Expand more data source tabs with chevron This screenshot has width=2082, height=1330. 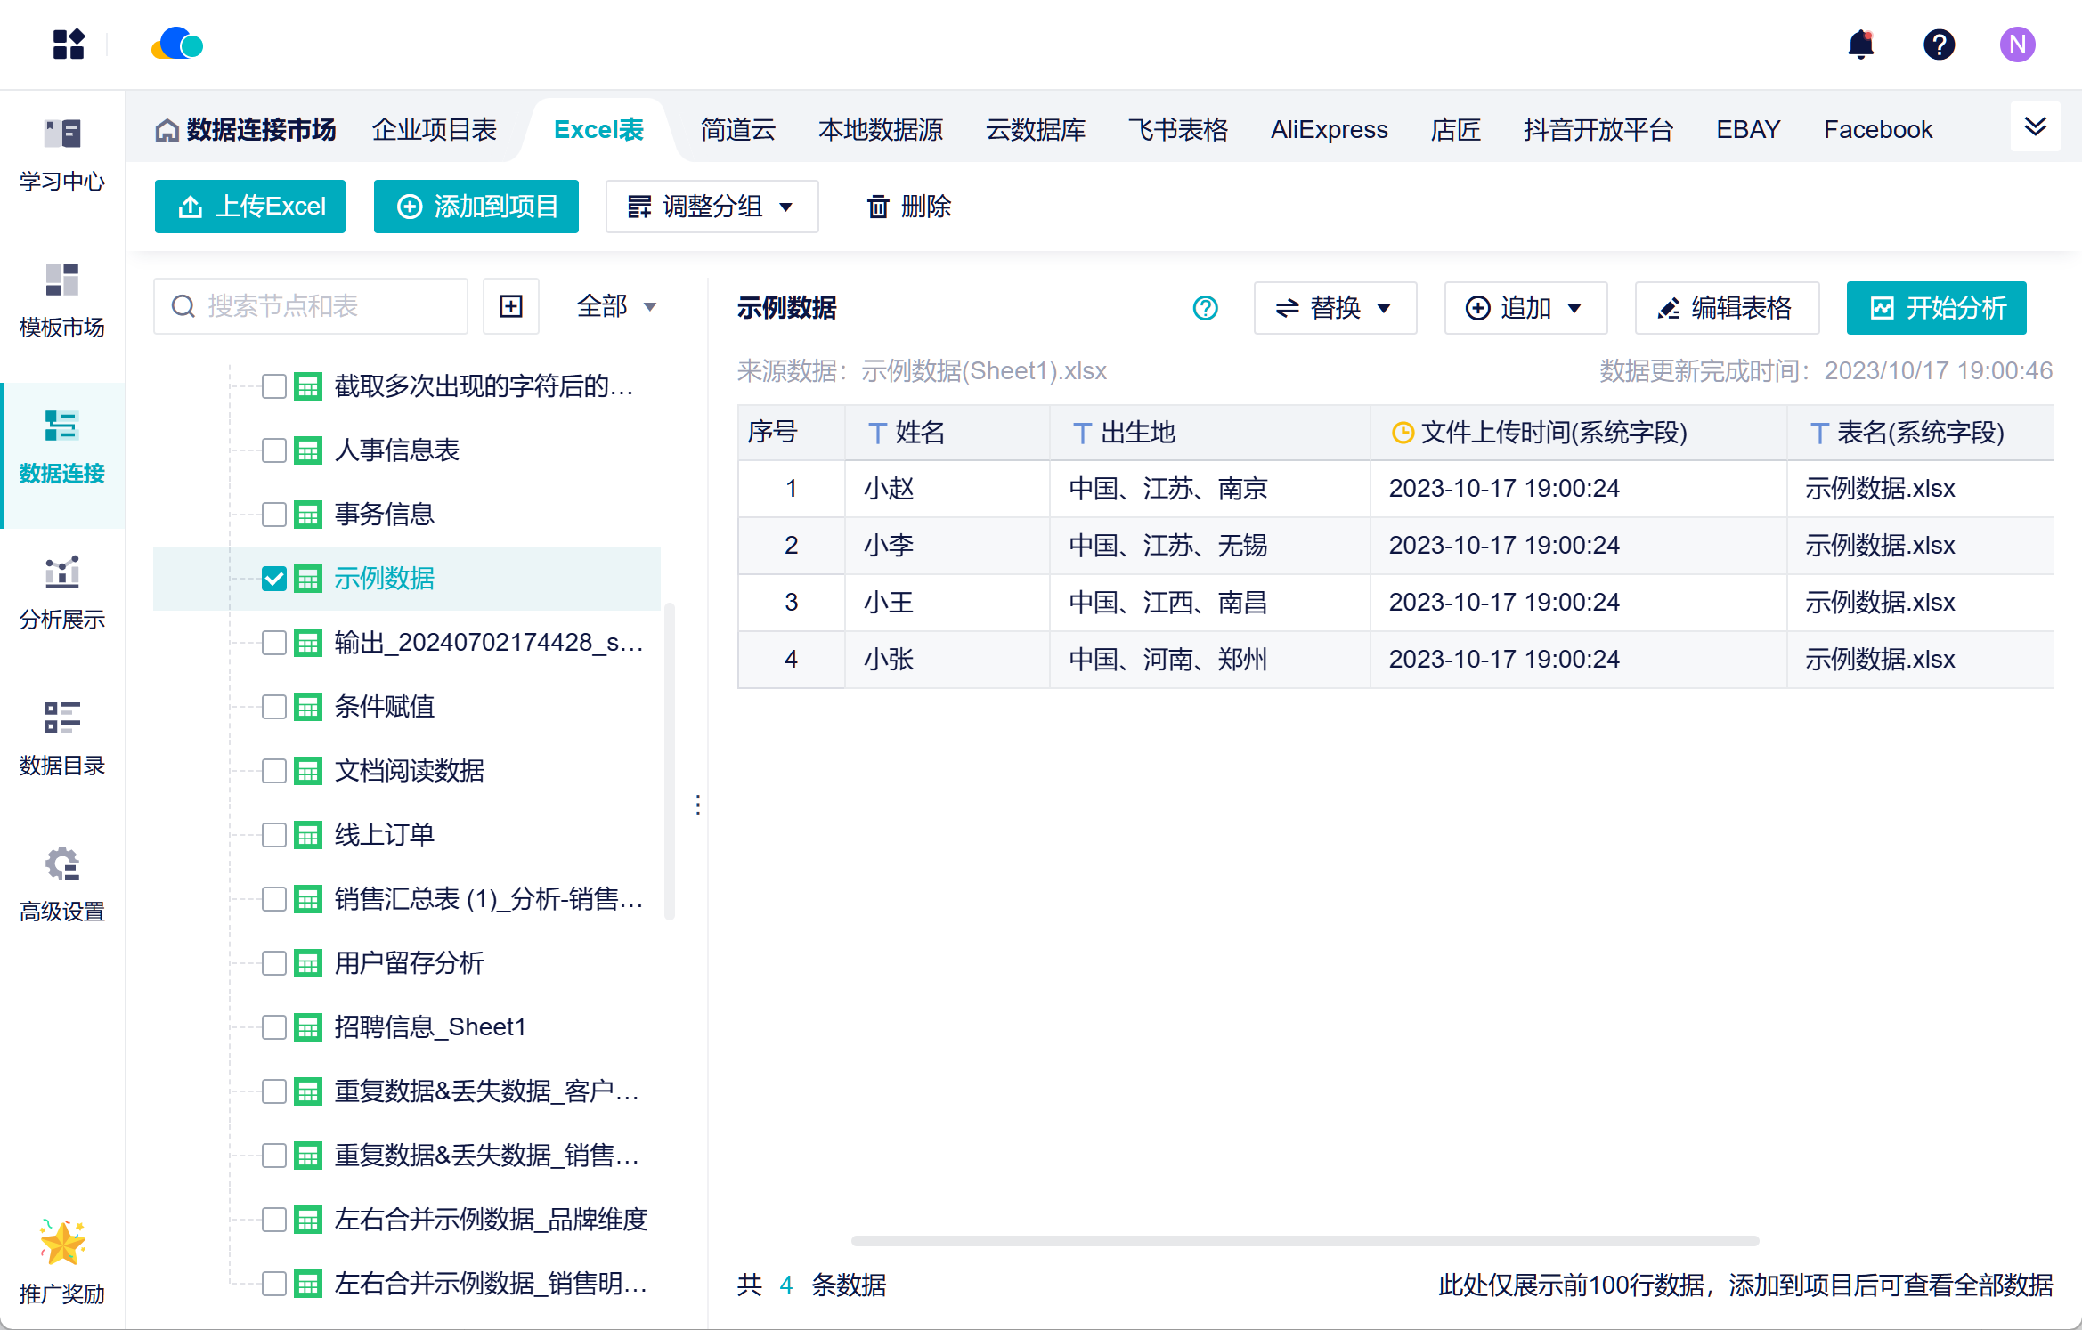click(x=2035, y=126)
